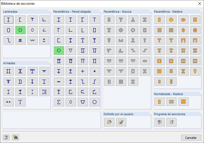Select the cross-shaped thin-walled section
Image resolution: width=204 pixels, height=143 pixels.
(x=83, y=71)
